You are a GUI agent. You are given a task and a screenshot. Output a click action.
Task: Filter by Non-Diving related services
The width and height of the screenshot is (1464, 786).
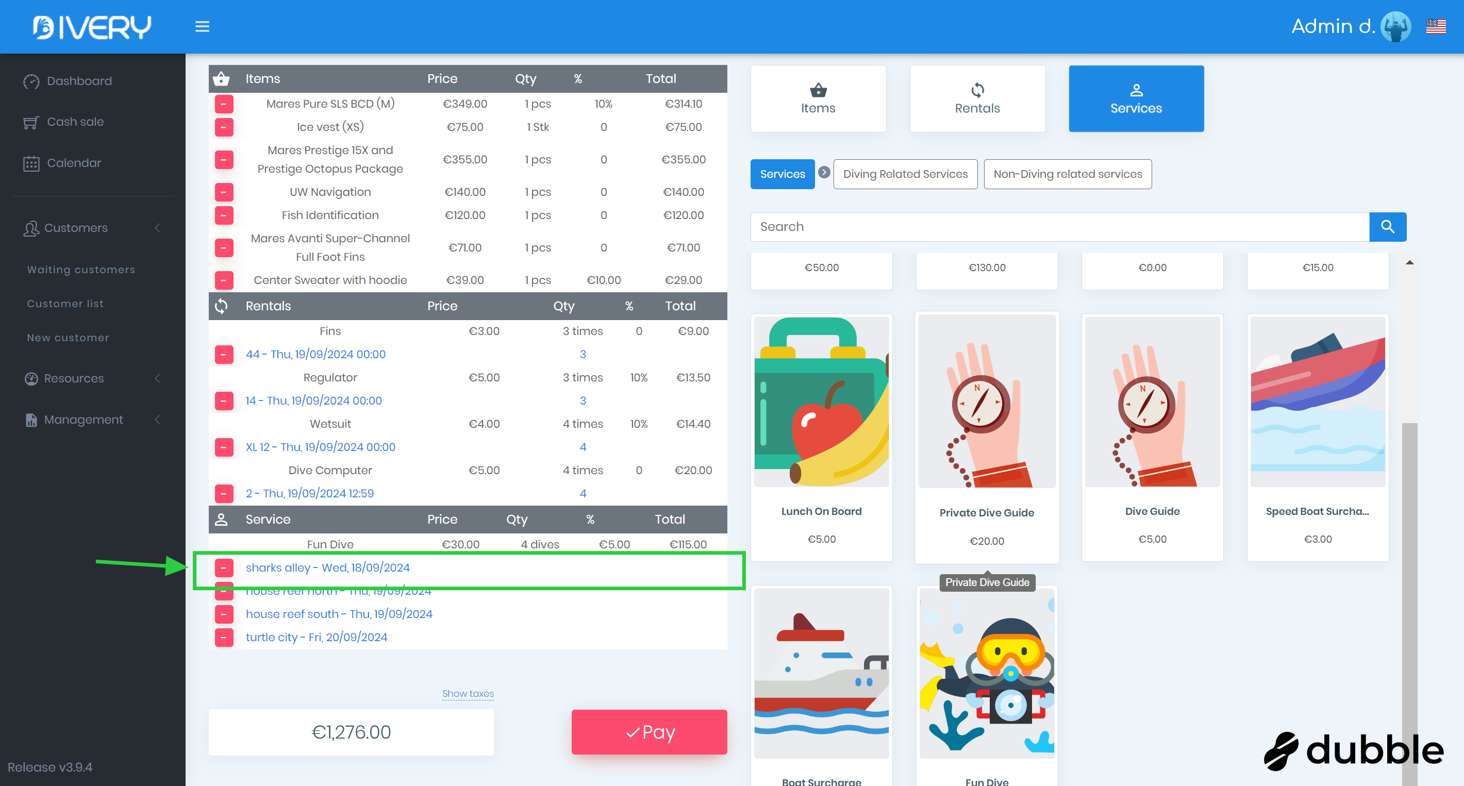tap(1067, 174)
